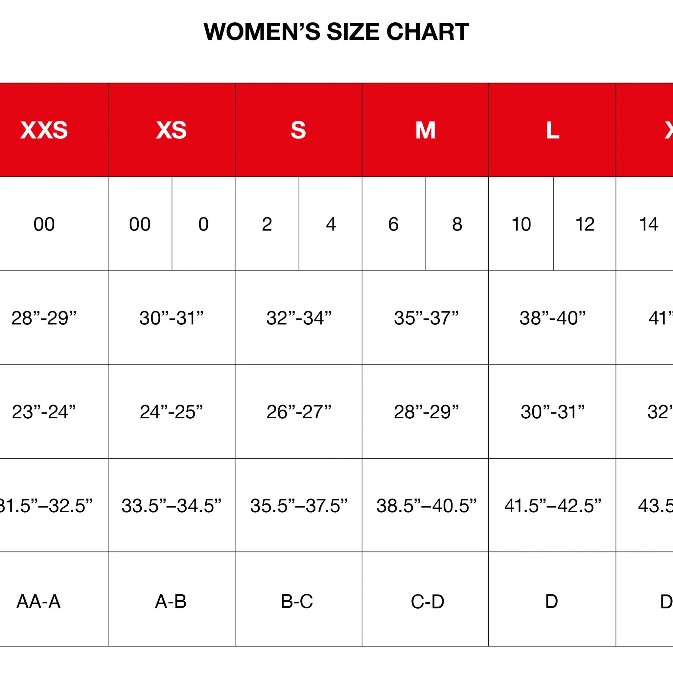Click numeric size 14 cell
This screenshot has height=673, width=673.
645,224
